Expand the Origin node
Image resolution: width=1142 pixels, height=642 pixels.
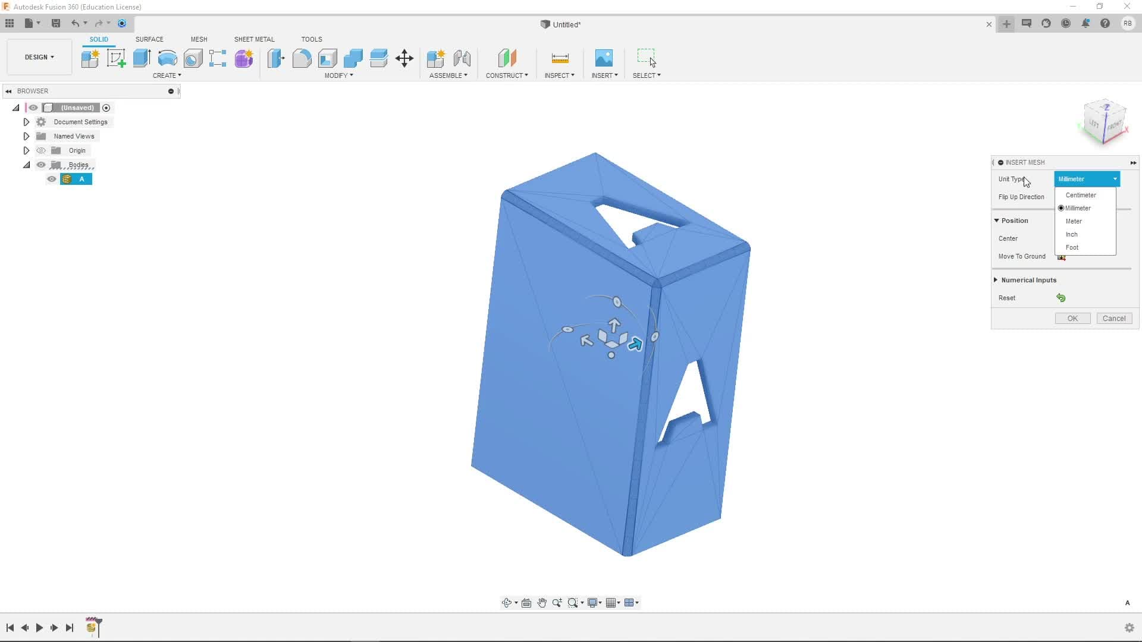(x=26, y=150)
